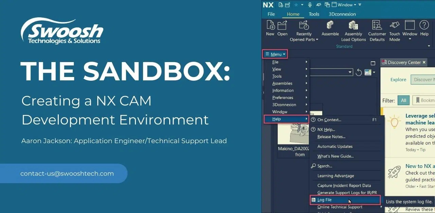Open Learning Advantage menu item
The width and height of the screenshot is (435, 213).
(x=347, y=176)
